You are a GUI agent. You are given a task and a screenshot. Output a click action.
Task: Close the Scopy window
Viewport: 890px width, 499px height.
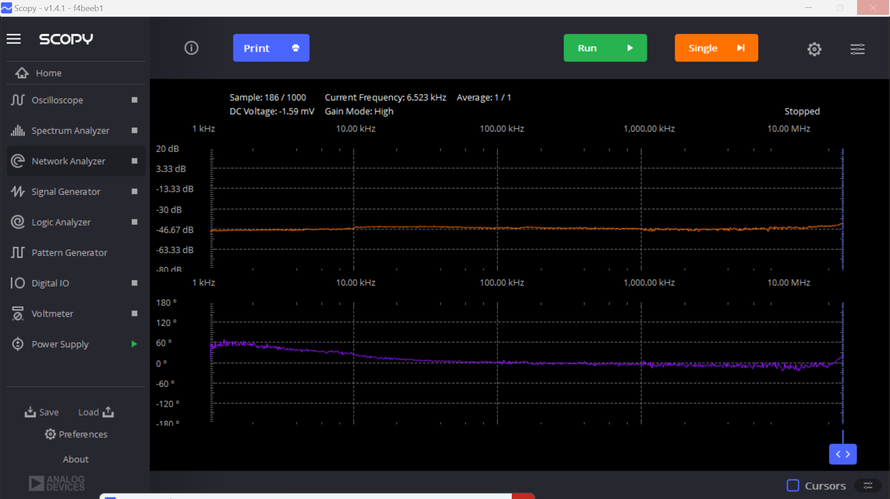point(873,8)
